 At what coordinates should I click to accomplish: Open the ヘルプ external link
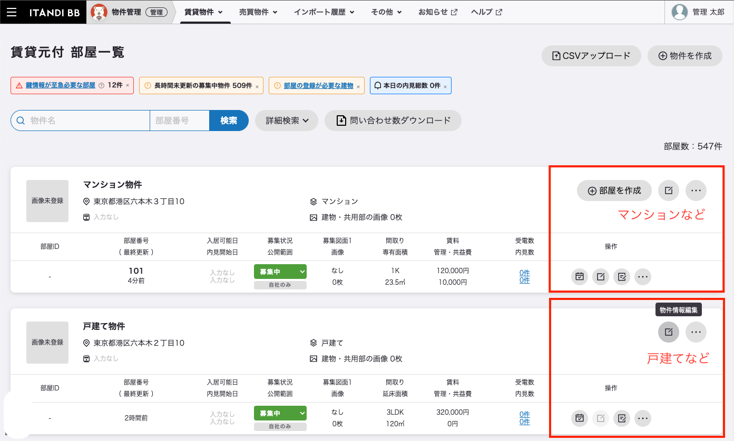[486, 12]
